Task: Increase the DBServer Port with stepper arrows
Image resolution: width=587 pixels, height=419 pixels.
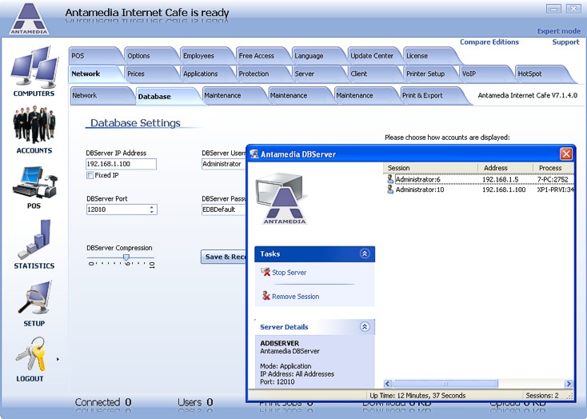Action: (152, 207)
